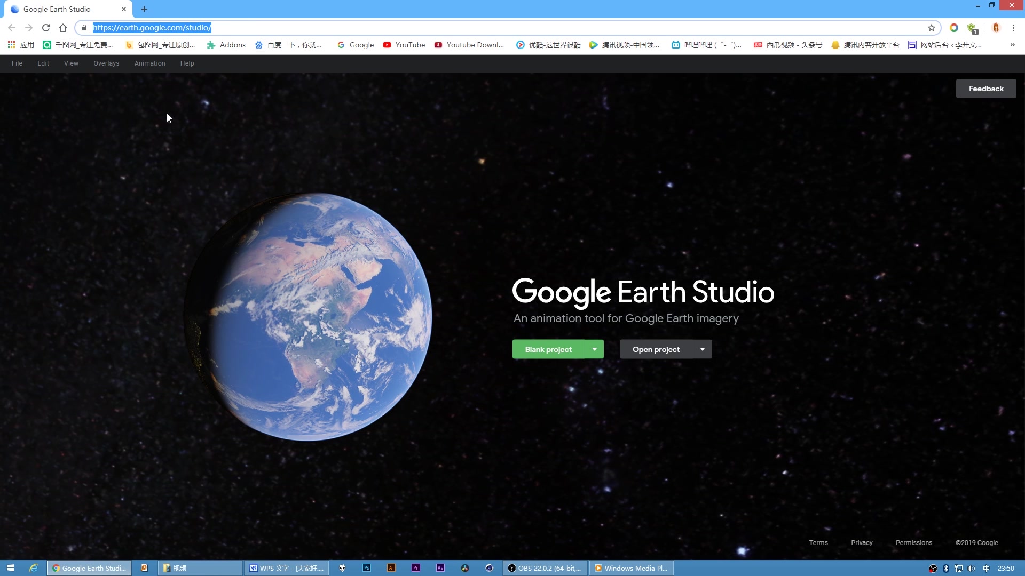Show hidden bookmarks via overflow chevron
This screenshot has height=576, width=1025.
1012,45
